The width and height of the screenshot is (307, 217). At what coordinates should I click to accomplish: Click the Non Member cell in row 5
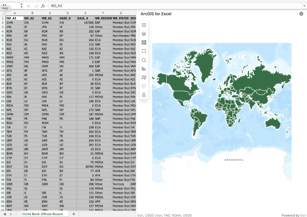tap(121, 36)
